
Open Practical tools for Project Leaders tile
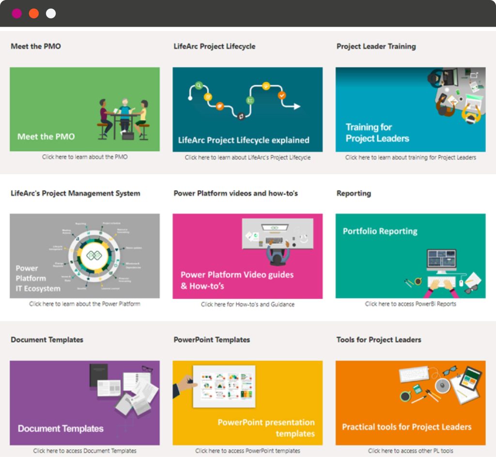[410, 402]
